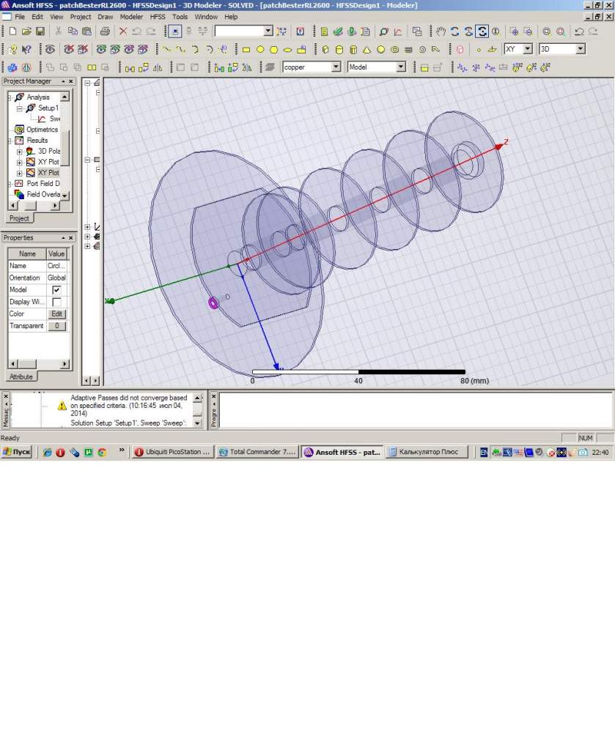The height and width of the screenshot is (750, 615).
Task: Select the Draw torus tool
Action: pyautogui.click(x=395, y=49)
